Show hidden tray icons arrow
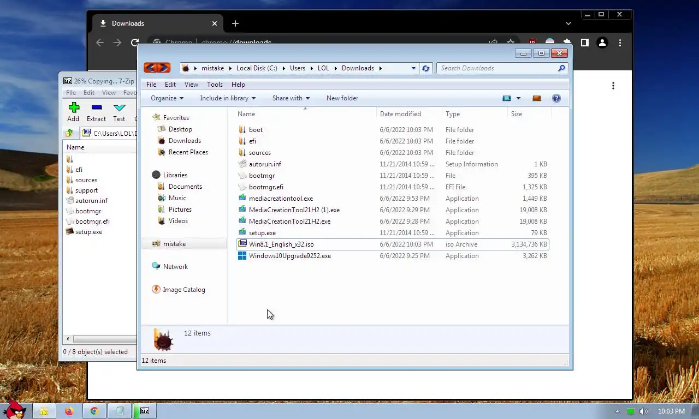The image size is (699, 419). pyautogui.click(x=618, y=411)
